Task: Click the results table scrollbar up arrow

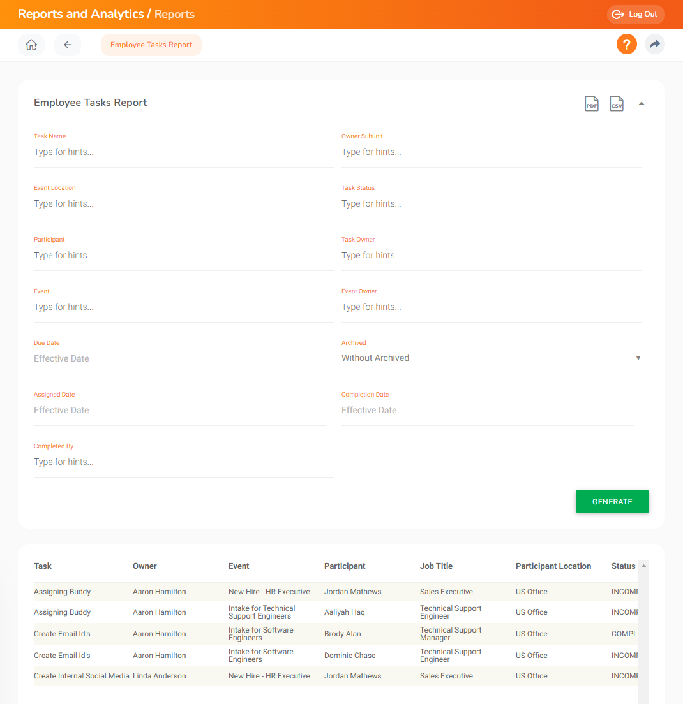Action: [x=643, y=566]
